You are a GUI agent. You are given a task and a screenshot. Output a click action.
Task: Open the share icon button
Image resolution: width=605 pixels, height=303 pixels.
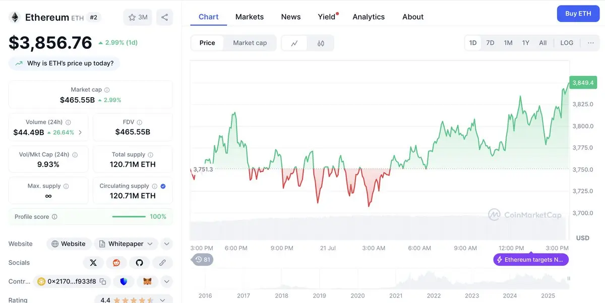(x=164, y=17)
